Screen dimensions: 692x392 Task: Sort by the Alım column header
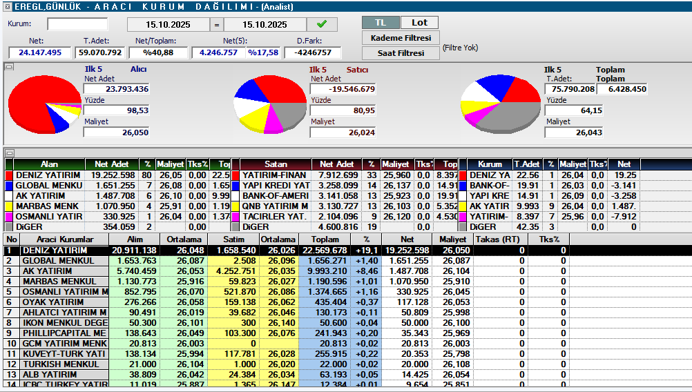133,239
